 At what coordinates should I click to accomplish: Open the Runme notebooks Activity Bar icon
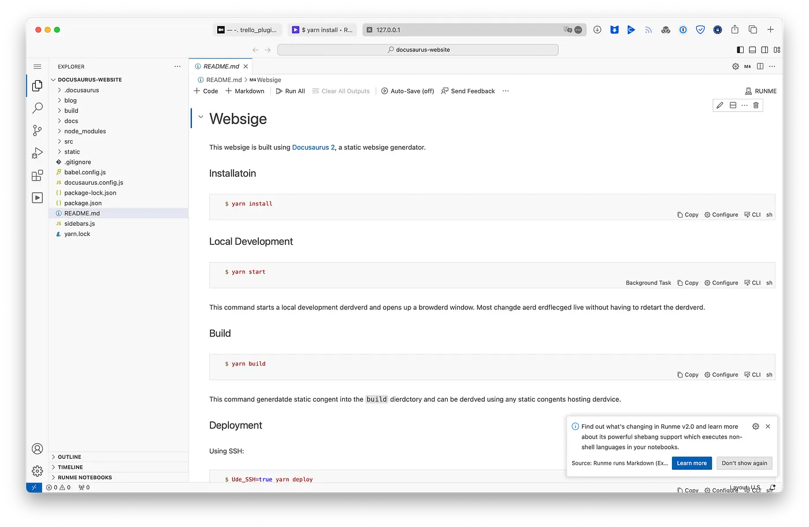pos(37,197)
